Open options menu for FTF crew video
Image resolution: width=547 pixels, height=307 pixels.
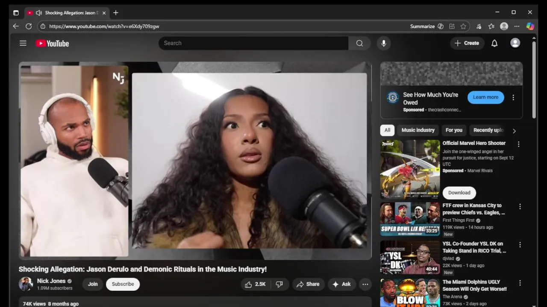click(520, 206)
